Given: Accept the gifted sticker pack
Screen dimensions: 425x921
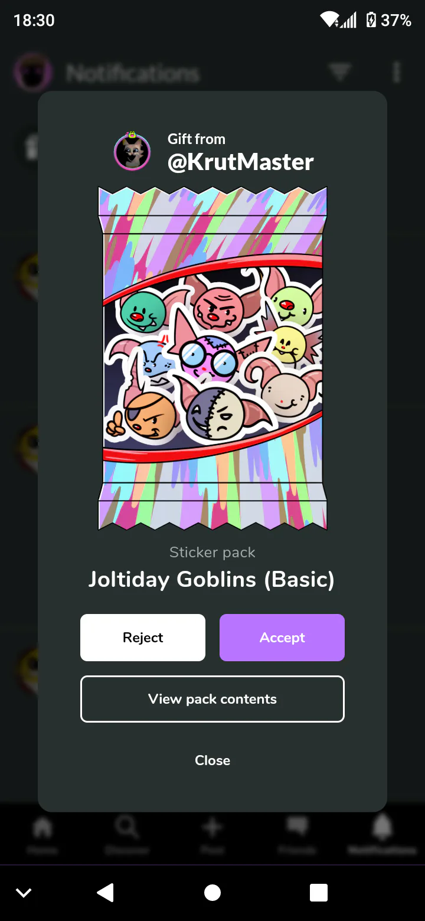Looking at the screenshot, I should 282,638.
